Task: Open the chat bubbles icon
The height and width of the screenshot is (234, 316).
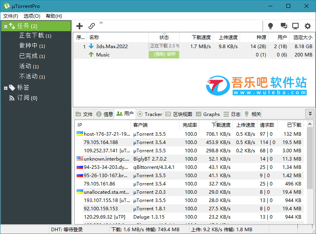Action: click(284, 26)
